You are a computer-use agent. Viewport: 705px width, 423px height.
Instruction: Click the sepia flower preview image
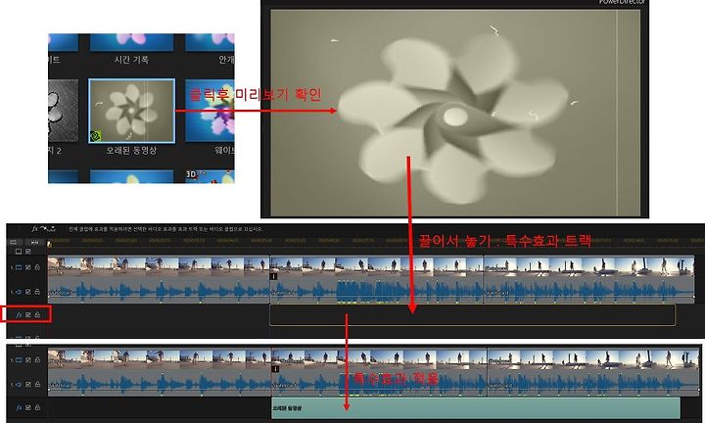click(455, 113)
